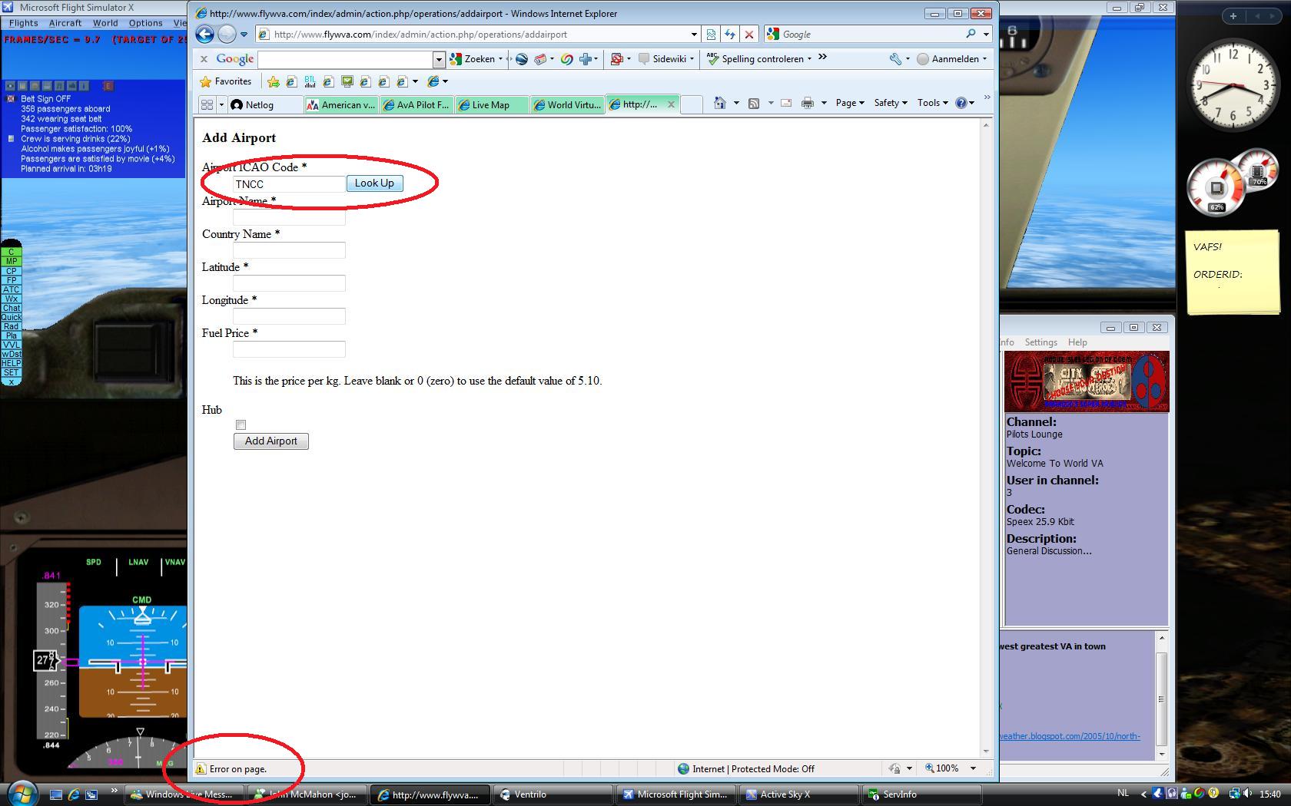Screen dimensions: 1291x806
Task: Open the Aircraft menu in Flight Simulator
Action: [65, 23]
